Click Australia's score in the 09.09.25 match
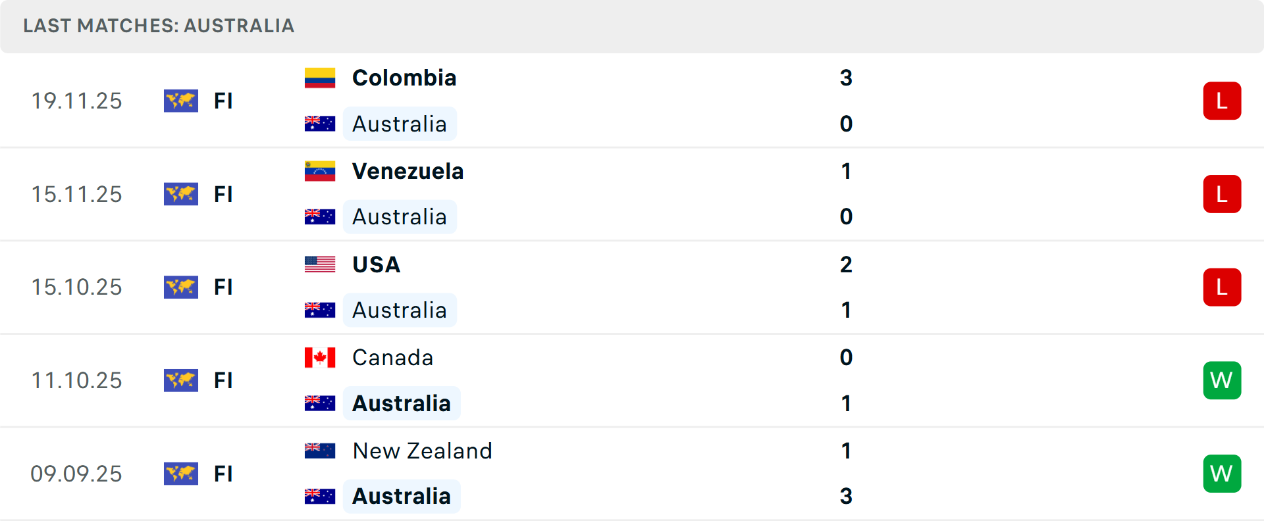 pos(846,496)
